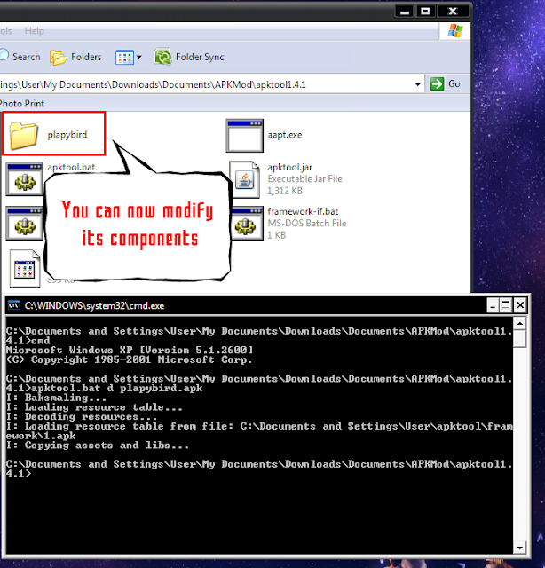Click the cmd.exe title bar icon
The height and width of the screenshot is (568, 545).
pyautogui.click(x=14, y=305)
